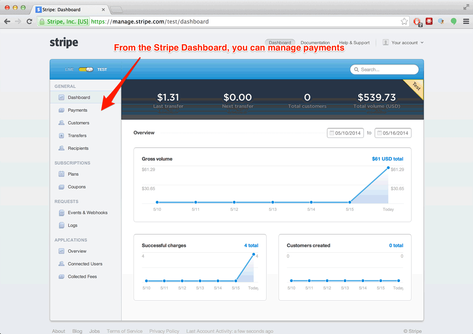The width and height of the screenshot is (473, 334).
Task: Open Connected Users page
Action: [85, 264]
